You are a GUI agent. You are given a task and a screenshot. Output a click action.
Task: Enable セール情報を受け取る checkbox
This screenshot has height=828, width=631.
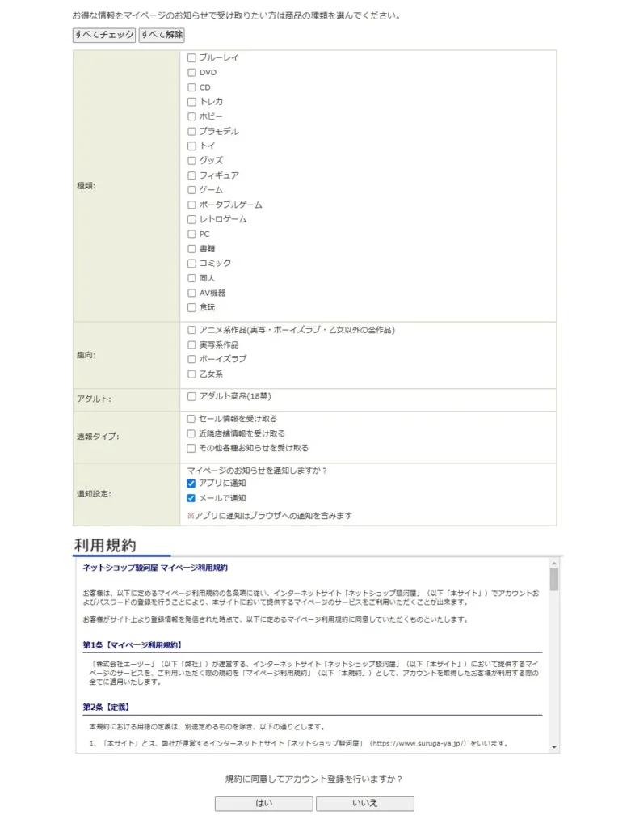pos(192,419)
